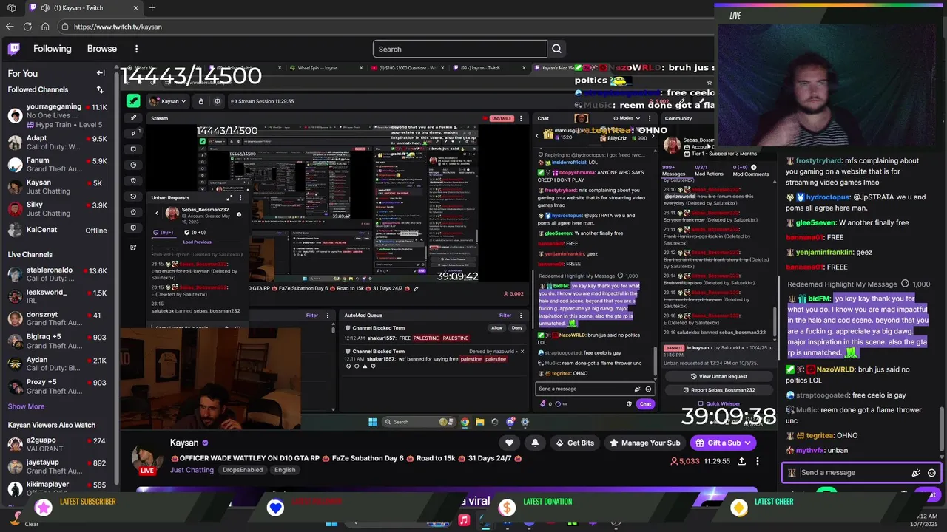Screen dimensions: 947x532
Task: Click Manage Your Sub button
Action: pos(644,443)
